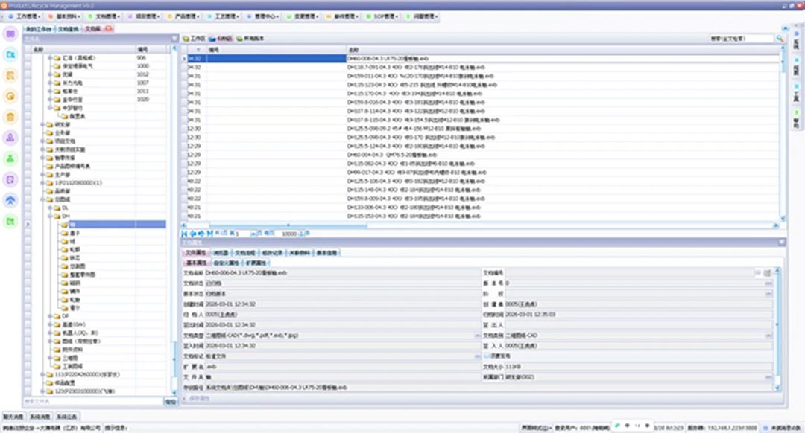This screenshot has width=805, height=433.
Task: Click the purple person icon in left sidebar
Action: [x=10, y=138]
